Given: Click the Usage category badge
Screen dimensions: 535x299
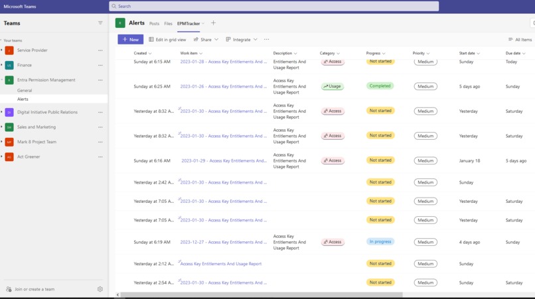Looking at the screenshot, I should click(x=333, y=87).
